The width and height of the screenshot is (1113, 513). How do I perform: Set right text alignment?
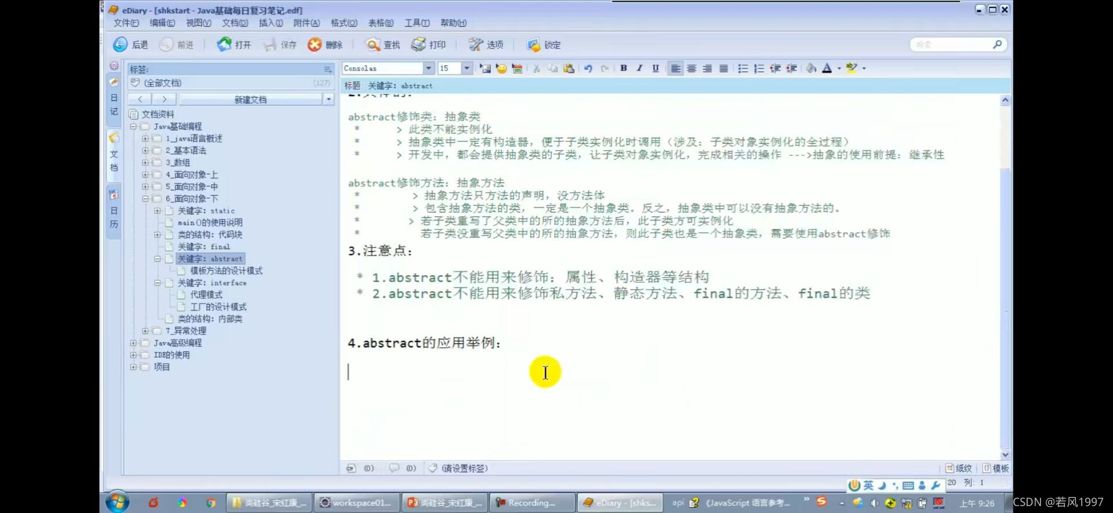(707, 68)
